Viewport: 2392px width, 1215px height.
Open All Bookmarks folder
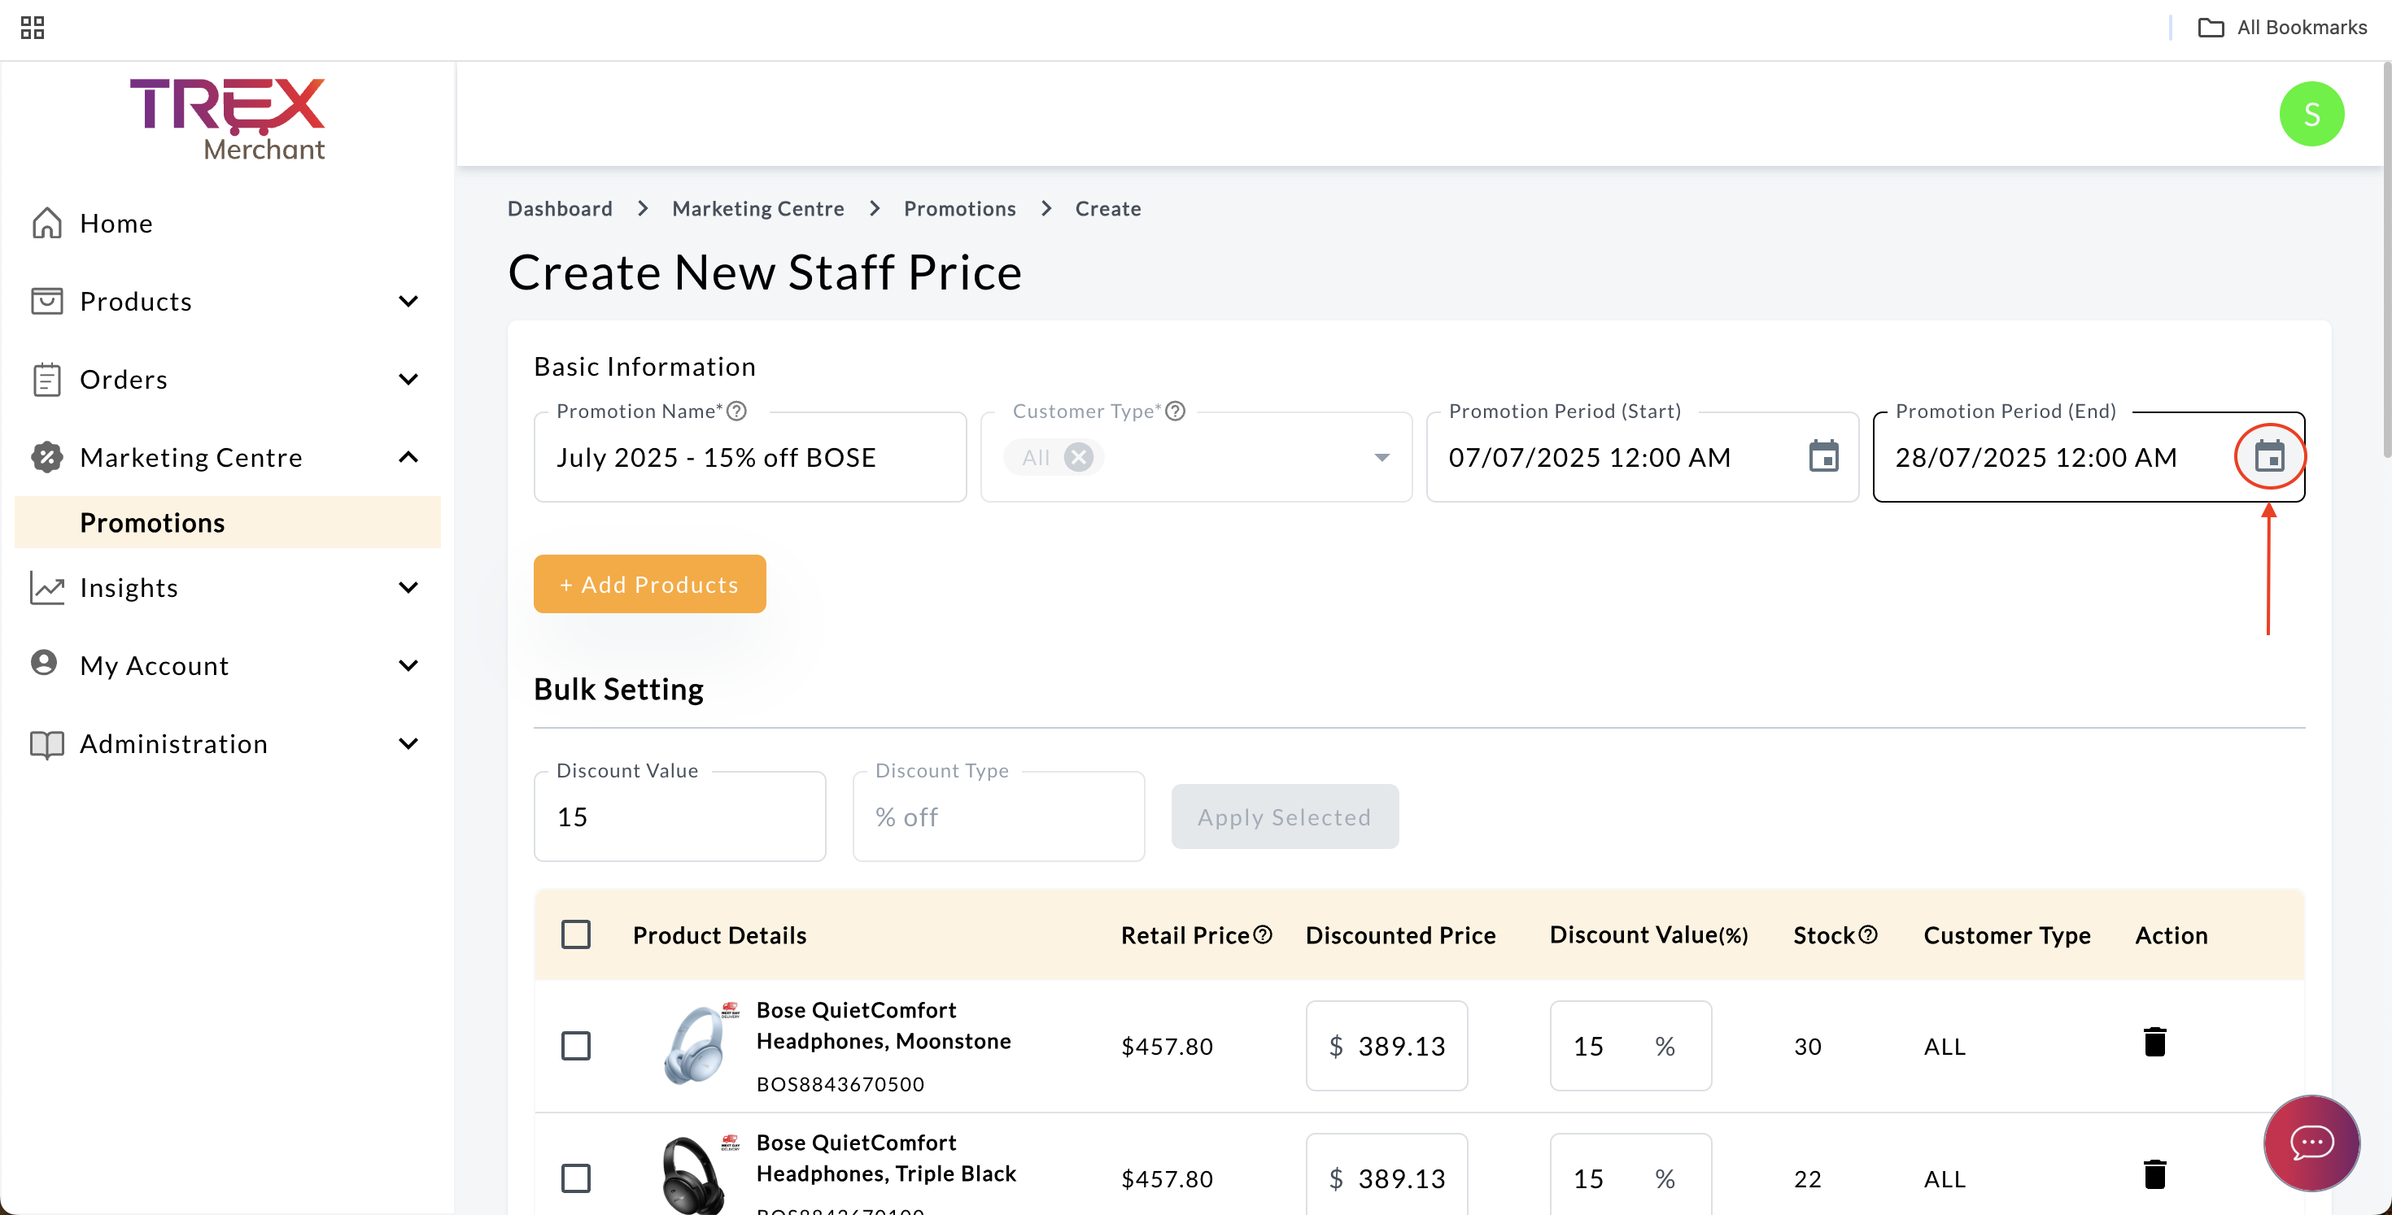pyautogui.click(x=2282, y=28)
